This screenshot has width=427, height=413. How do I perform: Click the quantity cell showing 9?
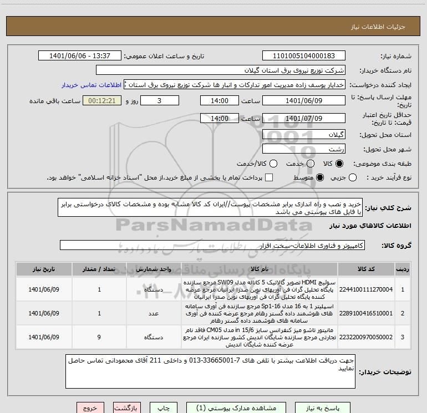pos(99,337)
